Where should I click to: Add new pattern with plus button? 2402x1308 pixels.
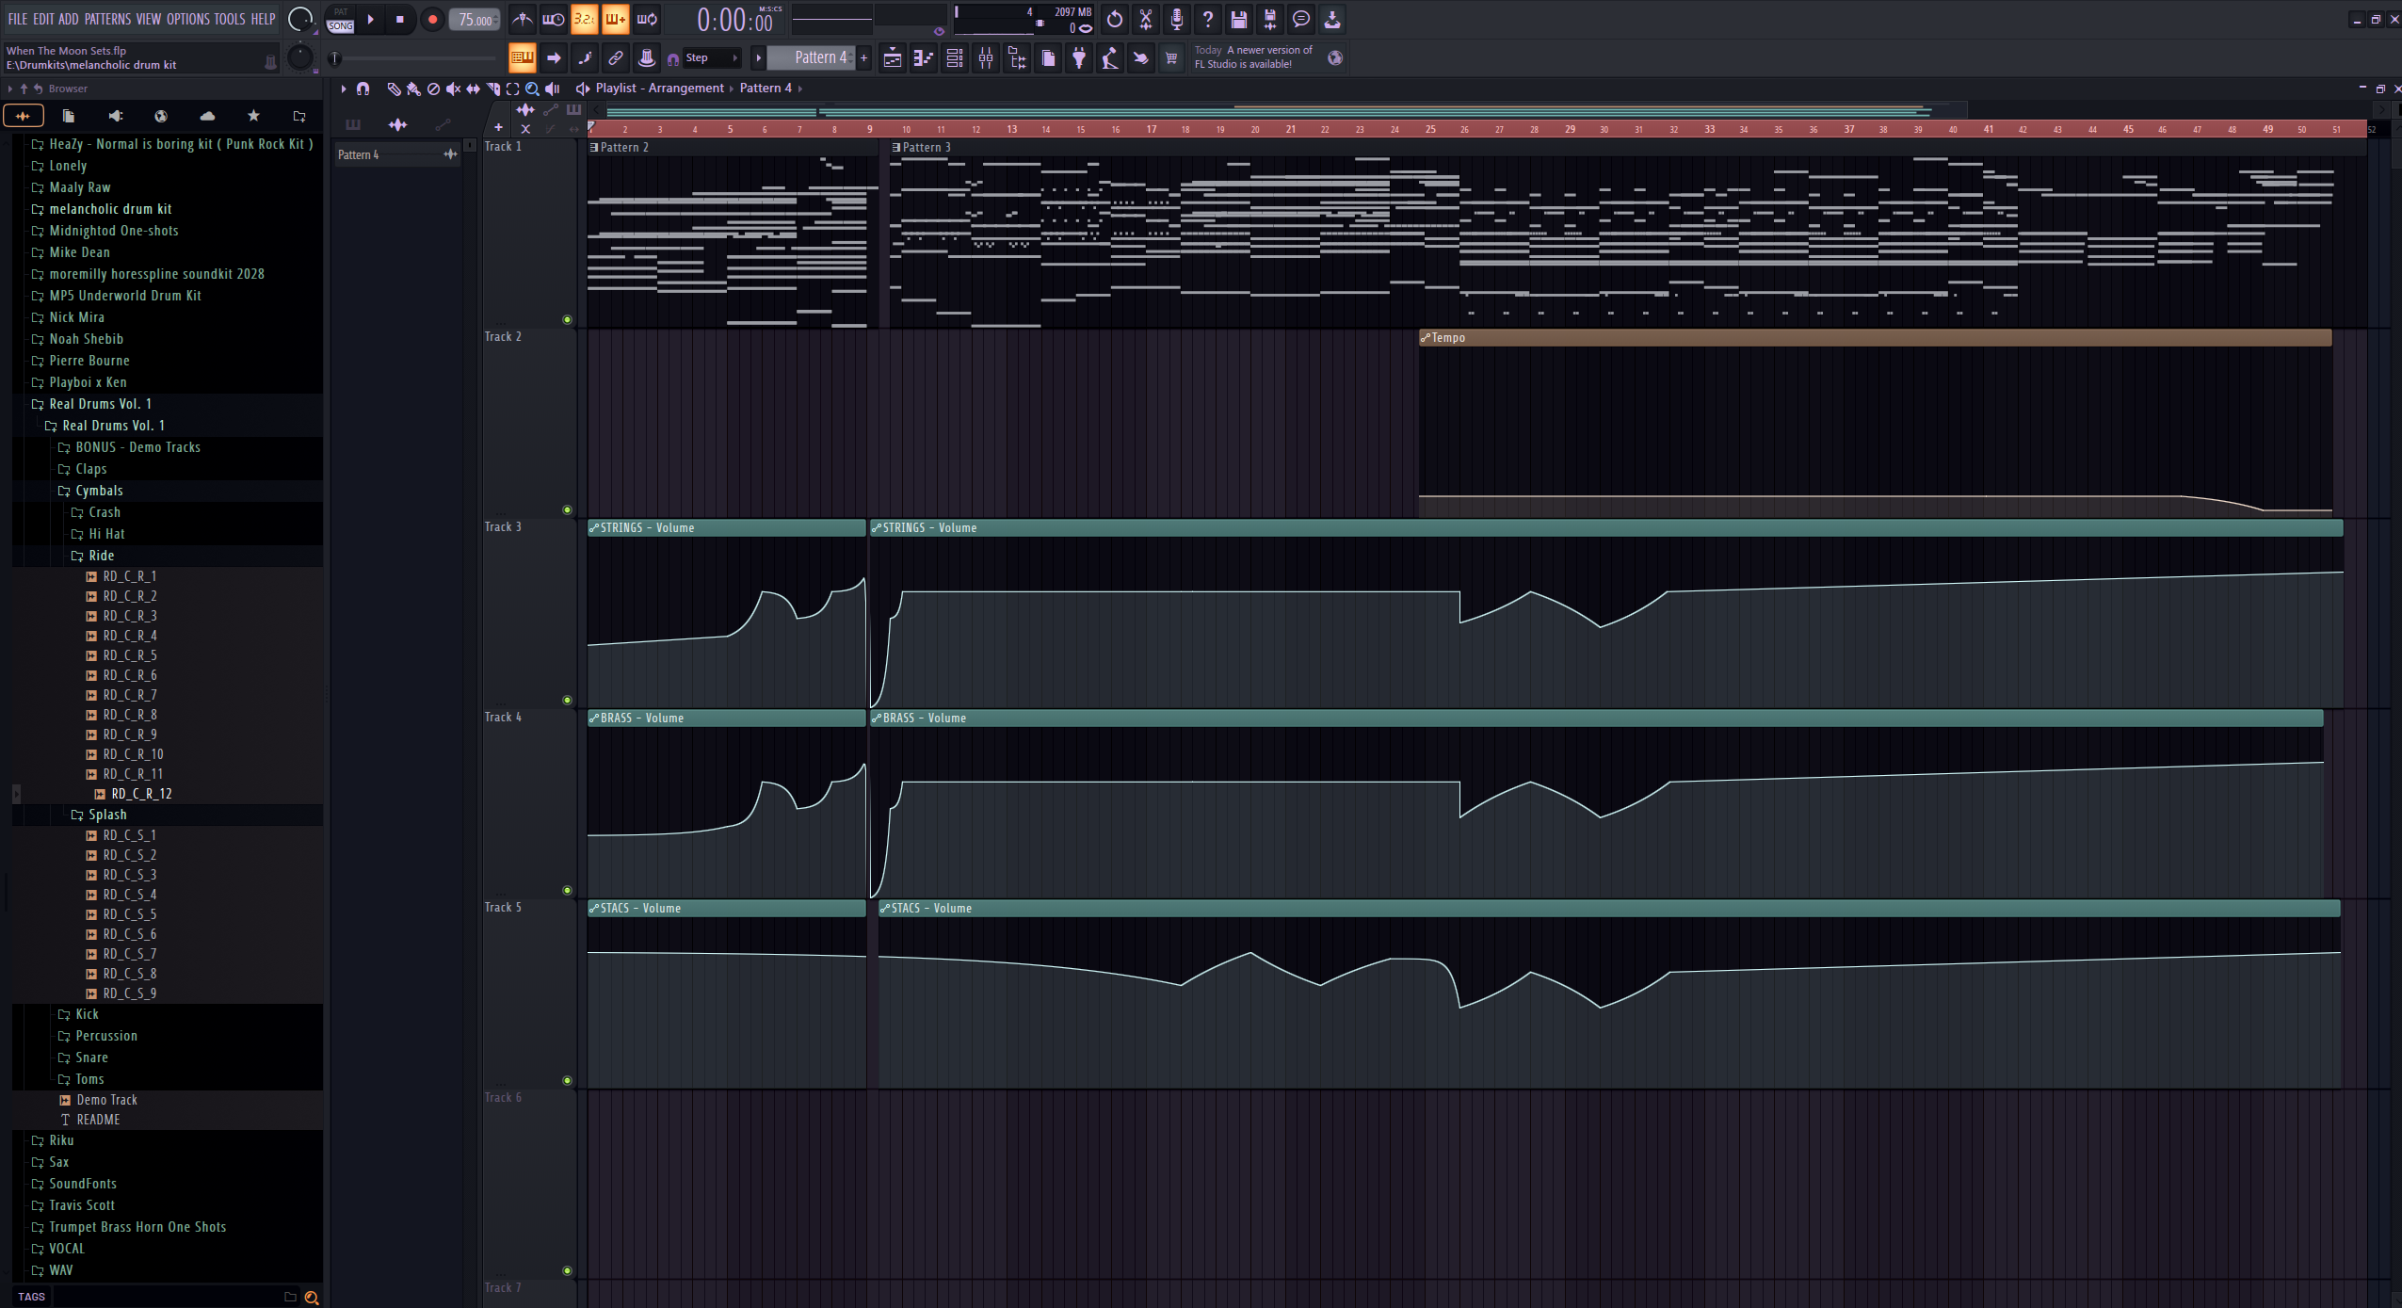tap(863, 58)
